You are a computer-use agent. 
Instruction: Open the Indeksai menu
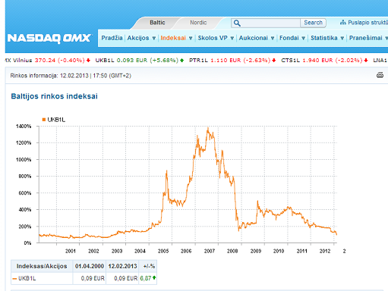(173, 38)
